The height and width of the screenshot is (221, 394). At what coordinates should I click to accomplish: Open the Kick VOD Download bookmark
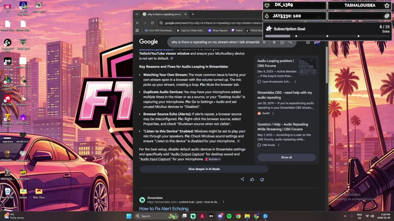pos(159,30)
